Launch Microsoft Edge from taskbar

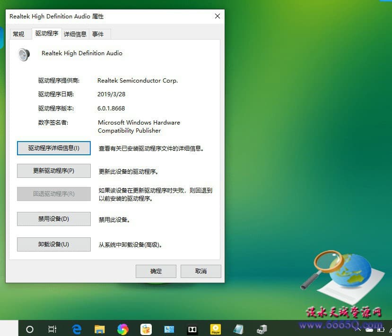77,329
